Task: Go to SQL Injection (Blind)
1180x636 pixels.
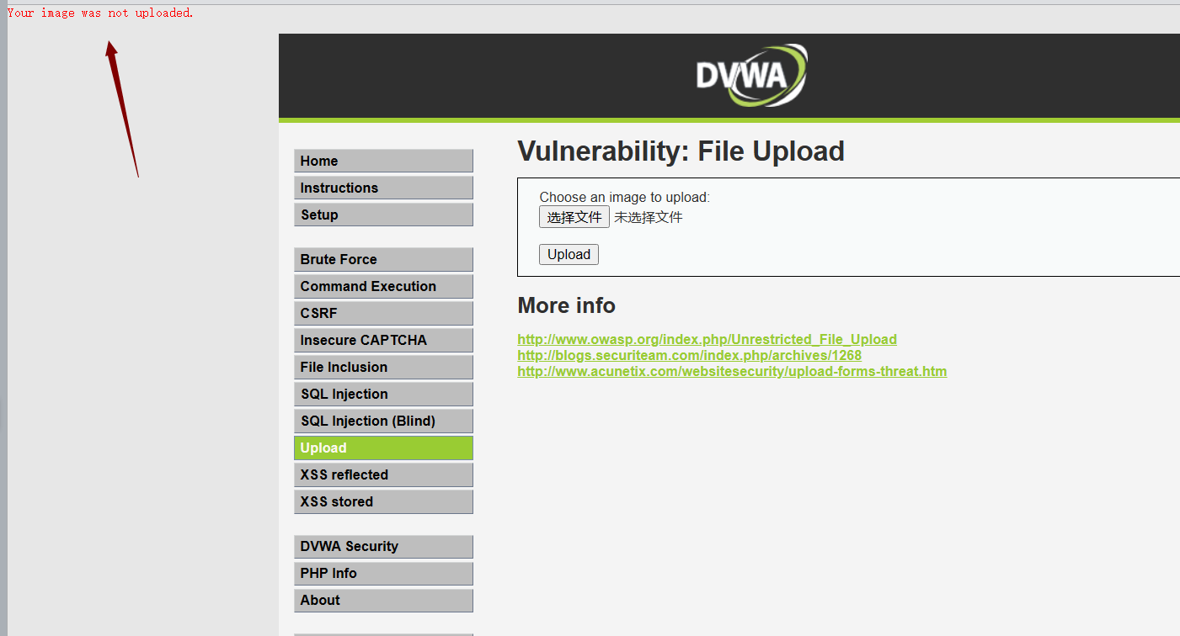Action: coord(383,421)
